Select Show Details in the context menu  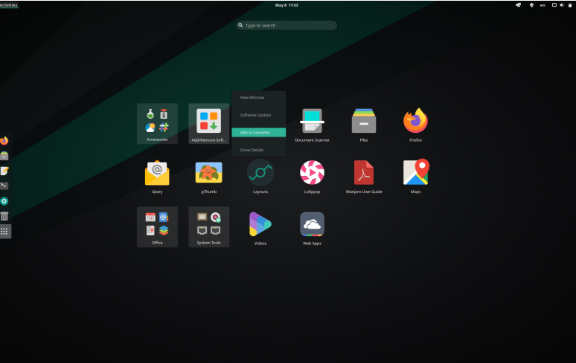(x=259, y=150)
